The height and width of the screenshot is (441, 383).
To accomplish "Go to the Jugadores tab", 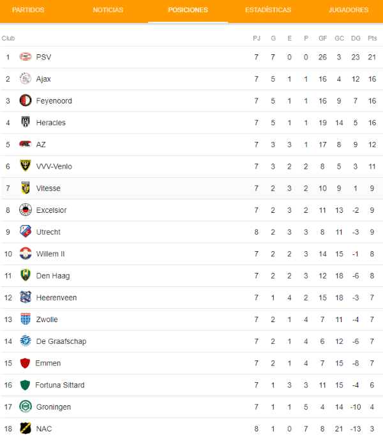I will click(x=349, y=10).
